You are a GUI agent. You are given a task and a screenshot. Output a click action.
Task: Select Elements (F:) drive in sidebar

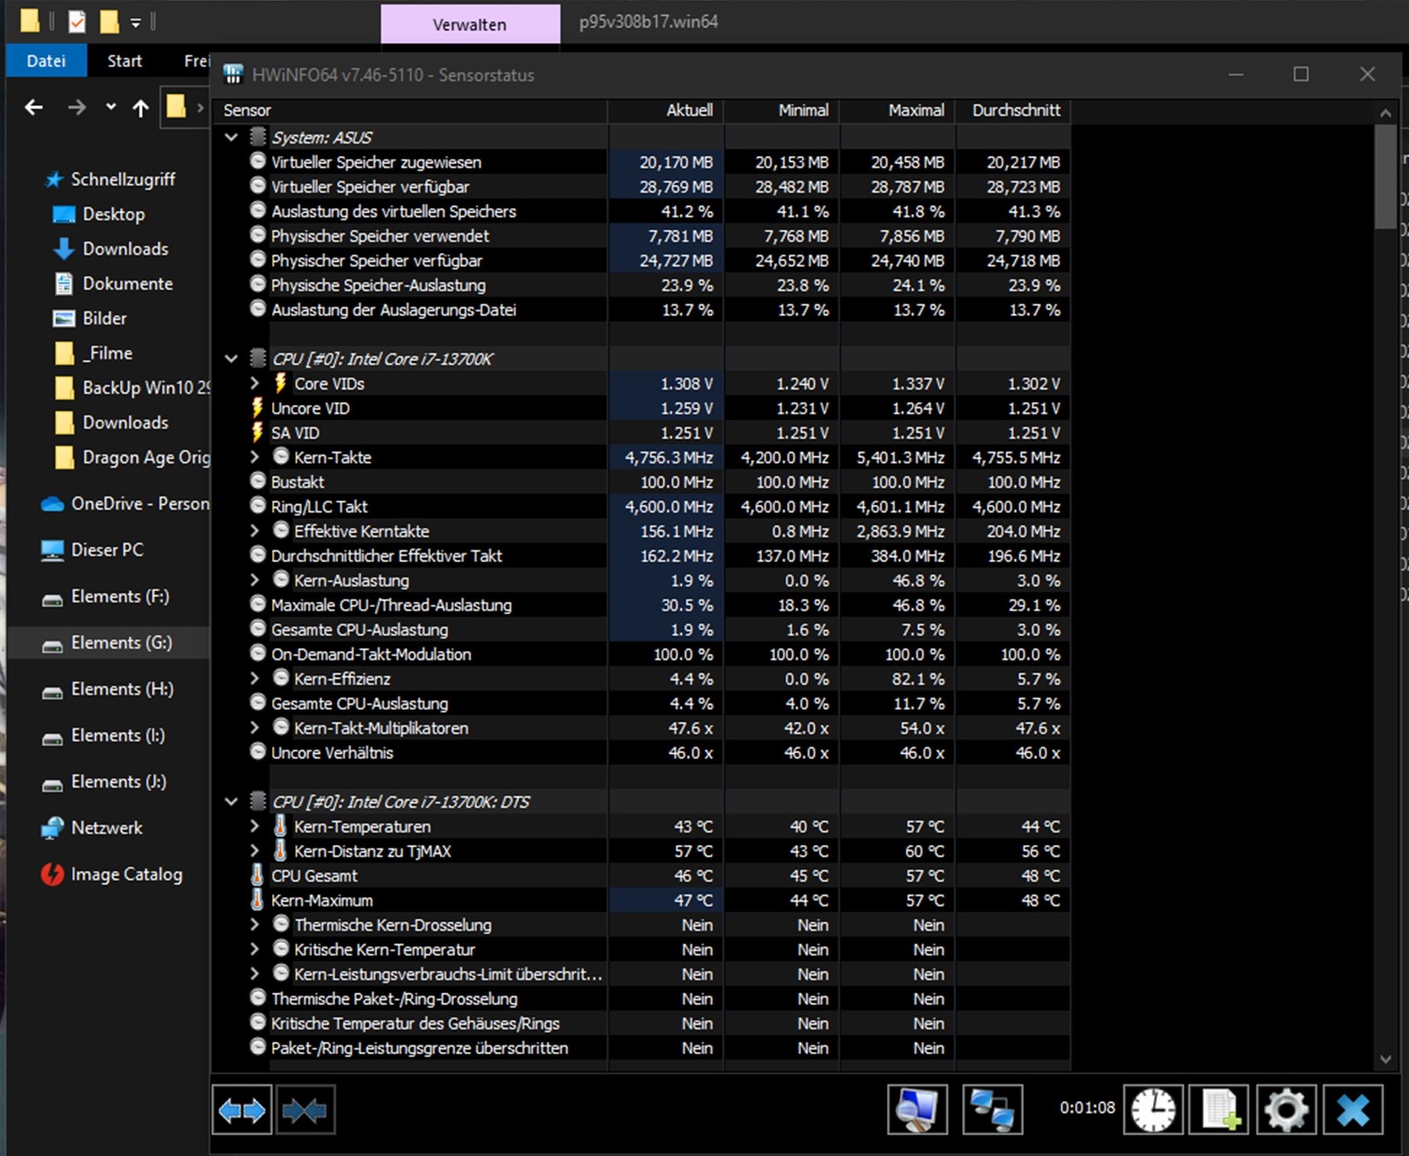120,596
